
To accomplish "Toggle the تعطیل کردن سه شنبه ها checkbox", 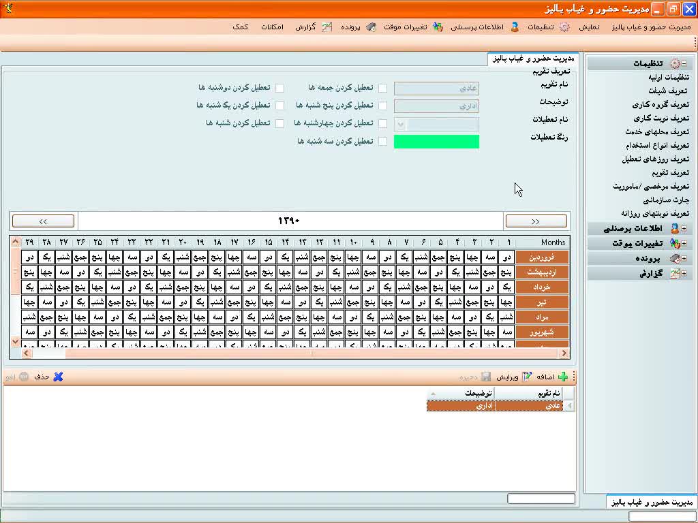I will (383, 142).
